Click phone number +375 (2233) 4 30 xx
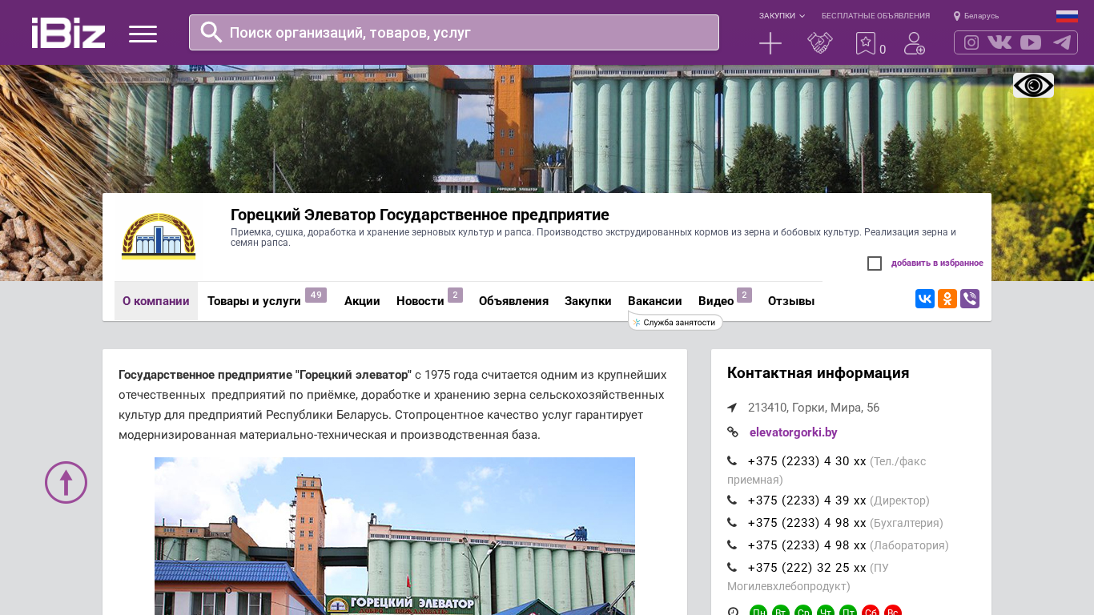 [806, 461]
